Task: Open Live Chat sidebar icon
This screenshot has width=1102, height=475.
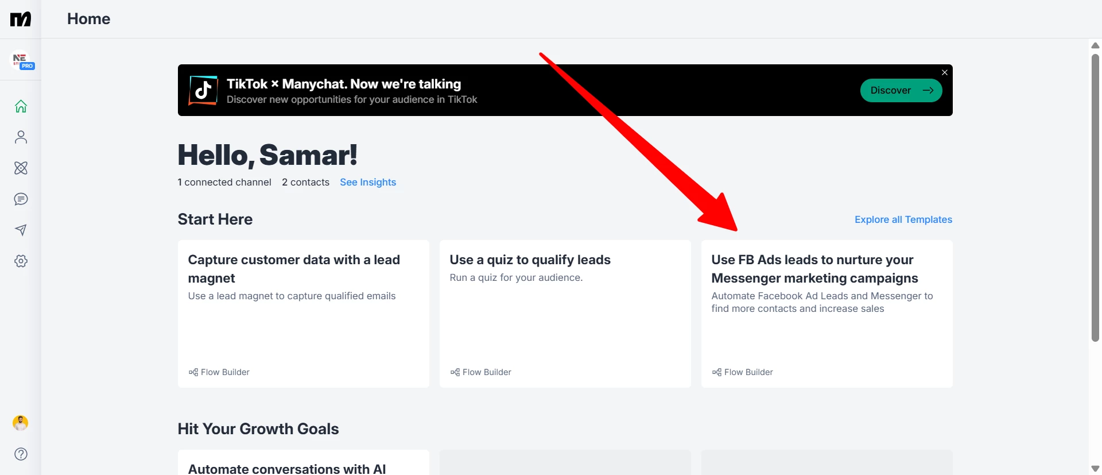Action: click(x=21, y=199)
